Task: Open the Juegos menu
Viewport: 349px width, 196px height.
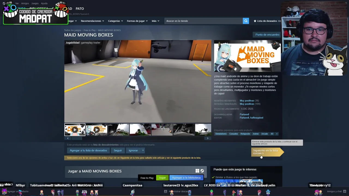Action: pos(35,3)
